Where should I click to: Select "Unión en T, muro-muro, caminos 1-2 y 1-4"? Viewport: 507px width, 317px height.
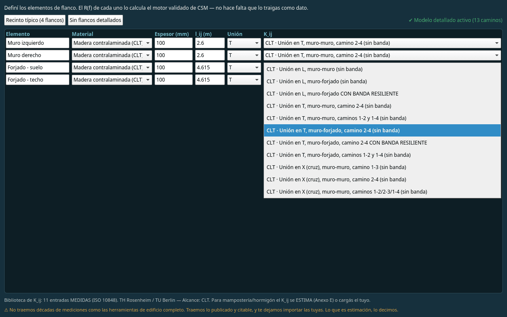tap(382, 118)
